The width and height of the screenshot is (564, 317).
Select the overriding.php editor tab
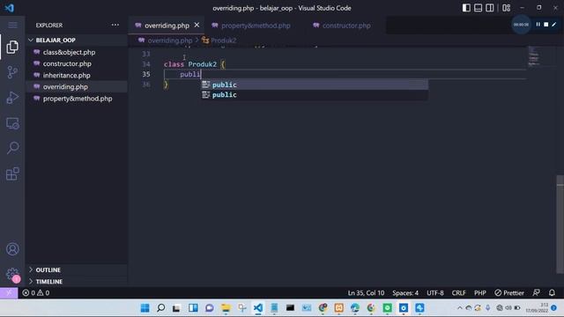tap(167, 26)
